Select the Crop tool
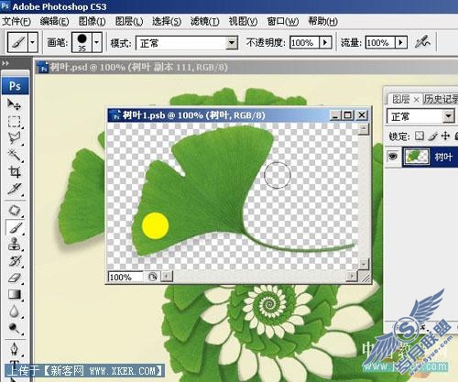Image resolution: width=458 pixels, height=382 pixels. 15,172
